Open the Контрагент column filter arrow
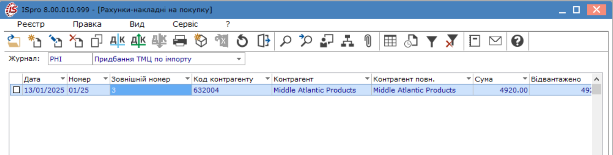Viewport: 613px width, 155px height. [367, 79]
